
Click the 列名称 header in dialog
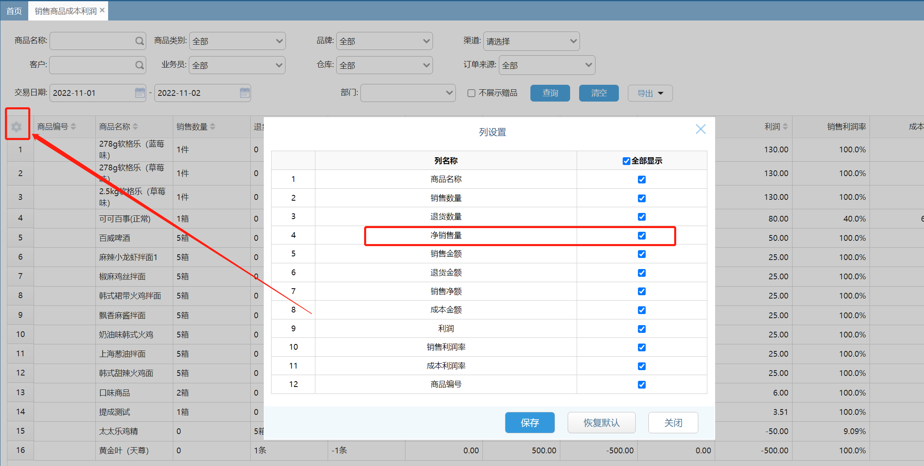446,161
